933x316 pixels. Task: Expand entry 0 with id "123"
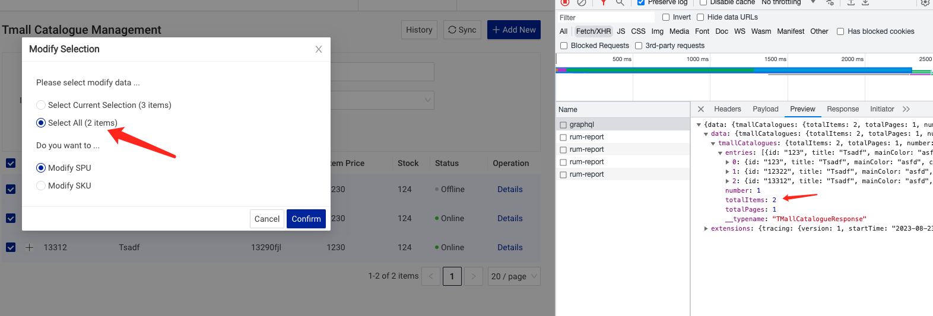pyautogui.click(x=727, y=162)
